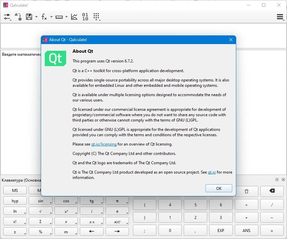
Task: Click the semicolon key
Action: [145, 230]
